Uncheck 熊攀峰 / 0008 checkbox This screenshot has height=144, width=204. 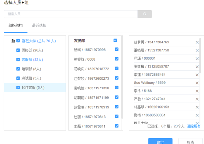[117, 59]
